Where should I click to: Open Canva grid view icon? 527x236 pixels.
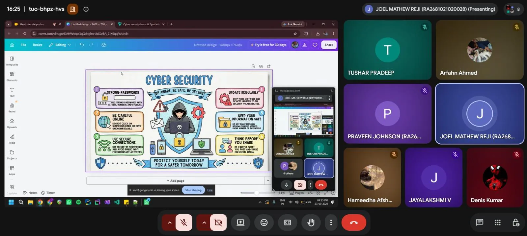(318, 193)
